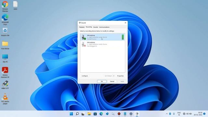Open the Windows Start menu
The width and height of the screenshot is (208, 117).
tap(71, 114)
